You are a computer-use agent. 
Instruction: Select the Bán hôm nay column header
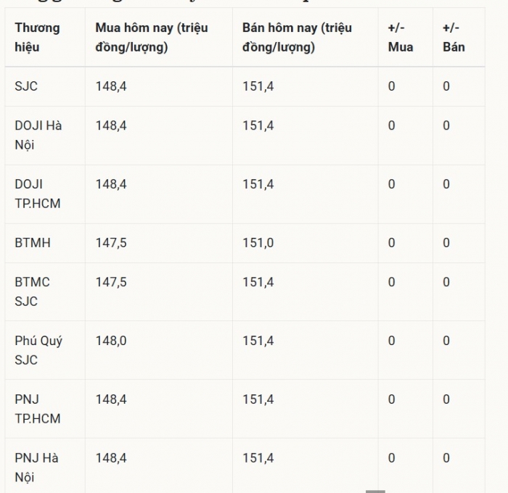pos(306,37)
